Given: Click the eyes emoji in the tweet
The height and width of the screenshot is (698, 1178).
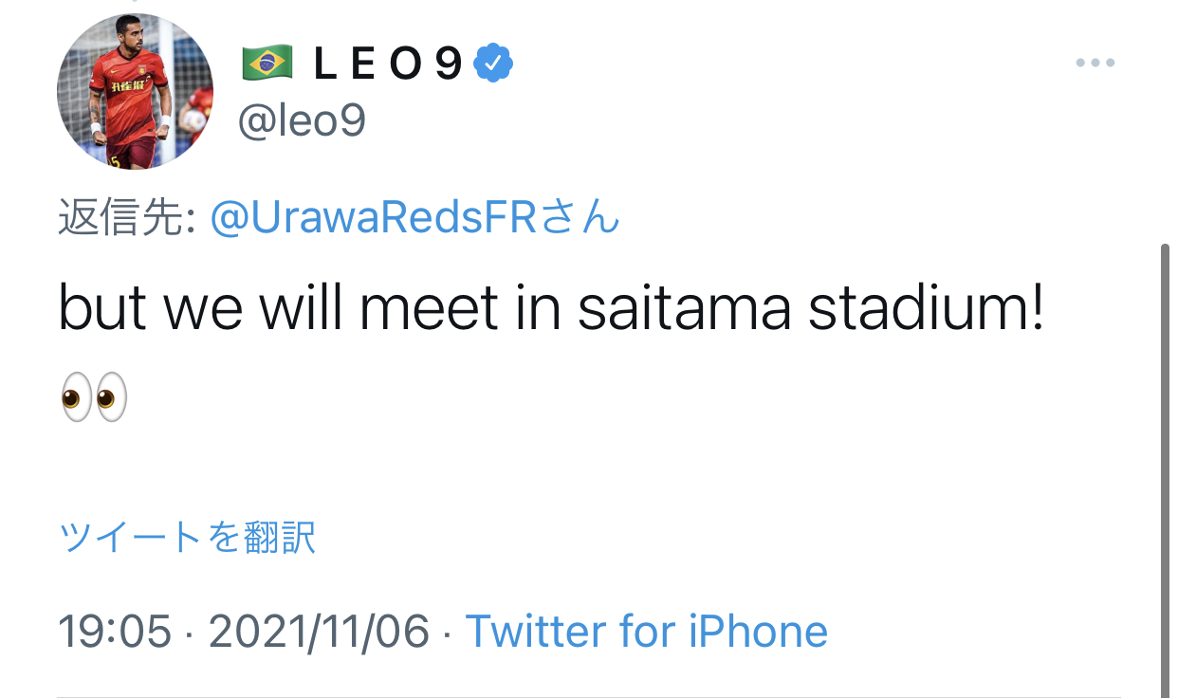Looking at the screenshot, I should click(x=93, y=395).
